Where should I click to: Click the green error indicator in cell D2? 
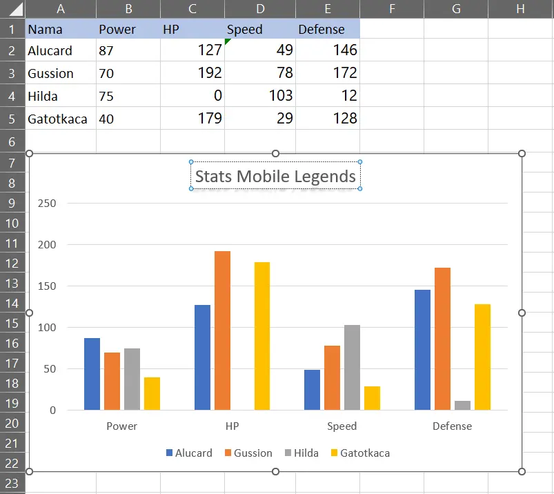[227, 41]
